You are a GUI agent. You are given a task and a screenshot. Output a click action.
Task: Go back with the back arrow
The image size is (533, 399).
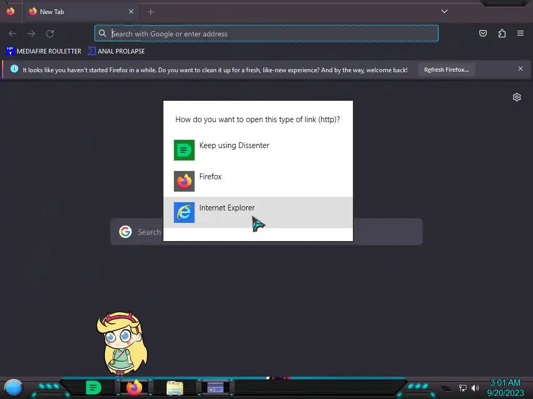12,34
